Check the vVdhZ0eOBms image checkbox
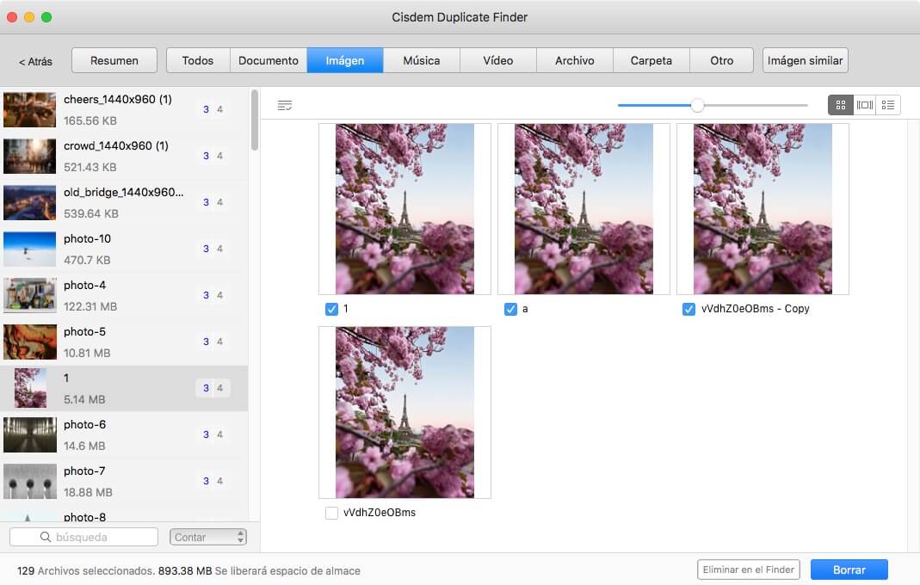Viewport: 920px width, 585px height. tap(331, 513)
